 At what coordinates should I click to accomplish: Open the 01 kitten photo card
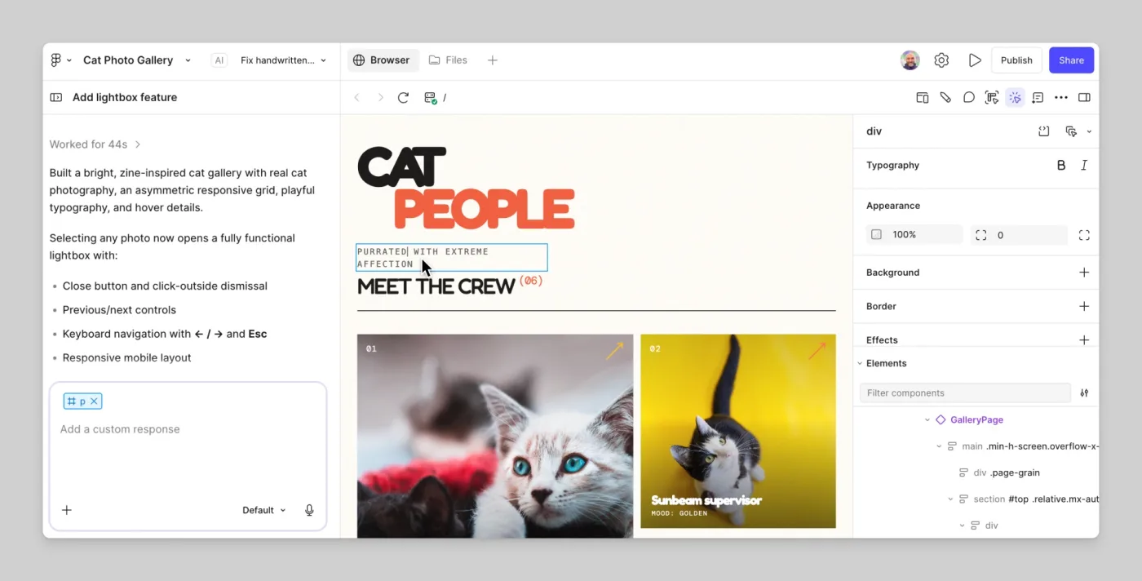coord(495,437)
